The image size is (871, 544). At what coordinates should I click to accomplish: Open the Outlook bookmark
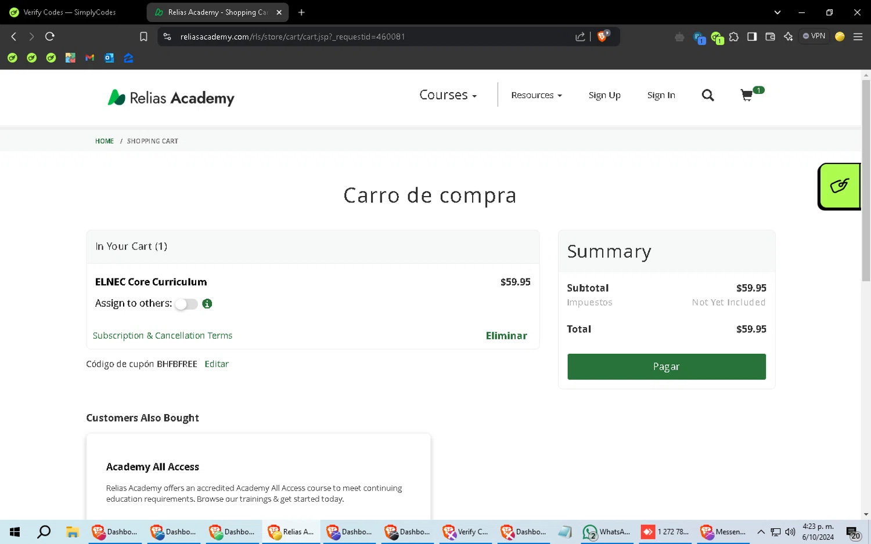click(109, 58)
